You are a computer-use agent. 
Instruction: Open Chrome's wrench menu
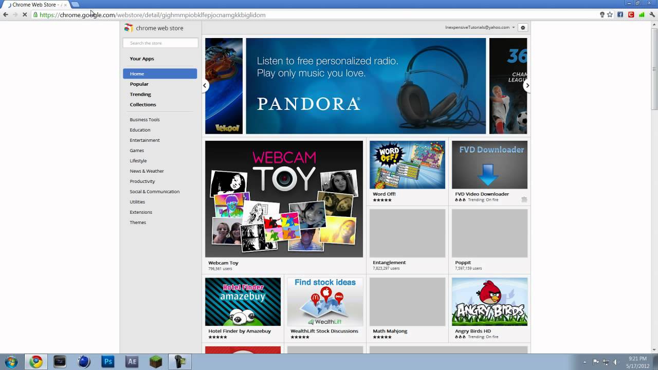[651, 15]
